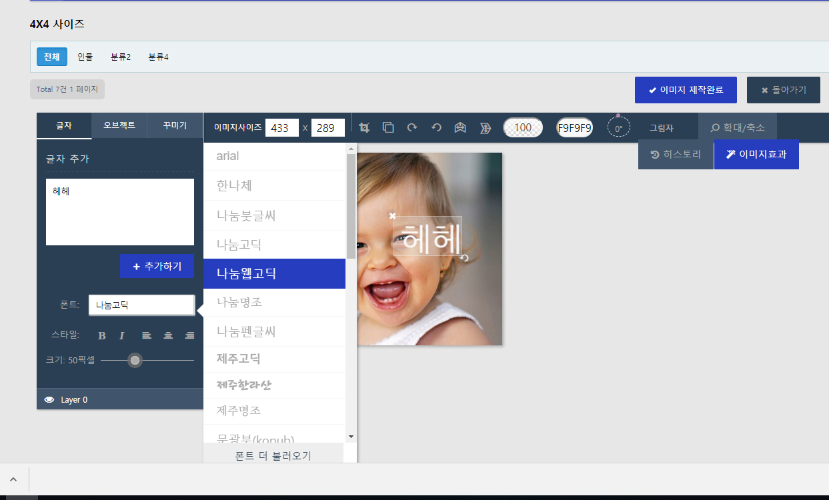Choose 제주고딕 font from list
This screenshot has width=829, height=500.
[x=274, y=359]
